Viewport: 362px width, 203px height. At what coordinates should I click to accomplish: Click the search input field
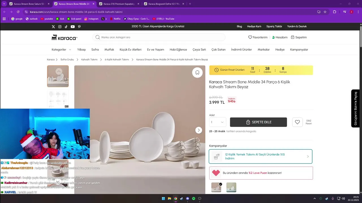[x=159, y=37]
